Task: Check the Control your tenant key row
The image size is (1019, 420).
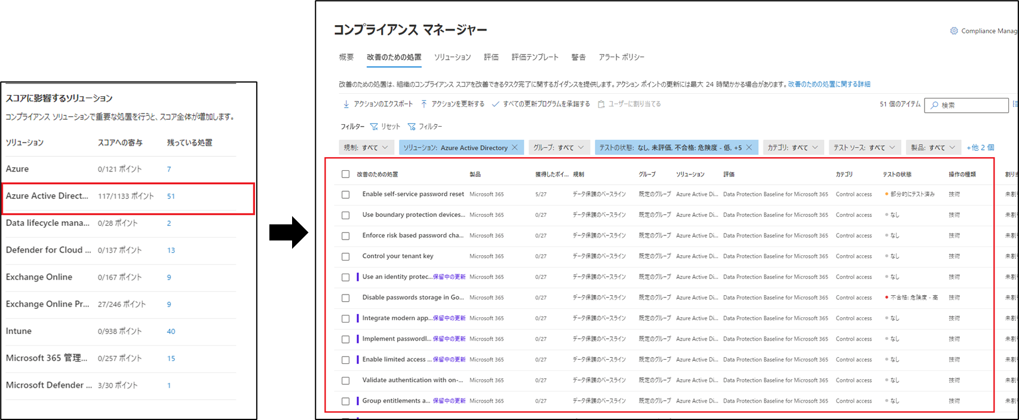Action: pos(345,257)
